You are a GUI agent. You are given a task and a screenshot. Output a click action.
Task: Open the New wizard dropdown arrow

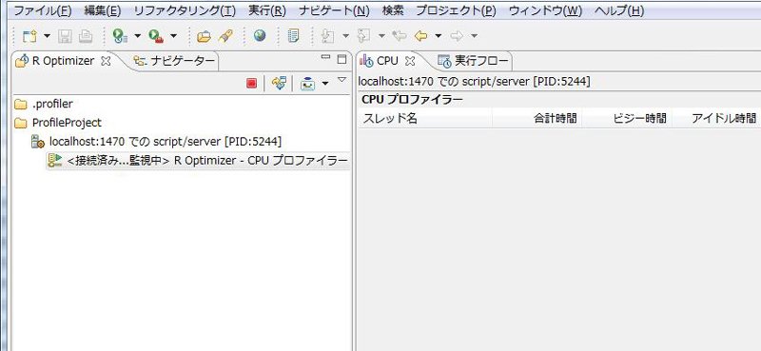tap(47, 36)
